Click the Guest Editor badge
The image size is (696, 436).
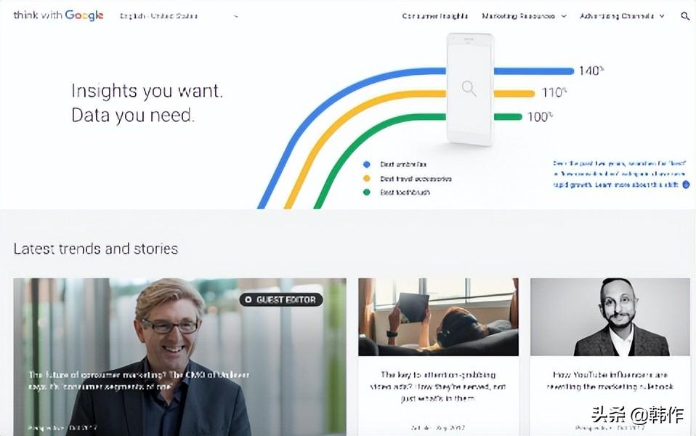coord(281,299)
